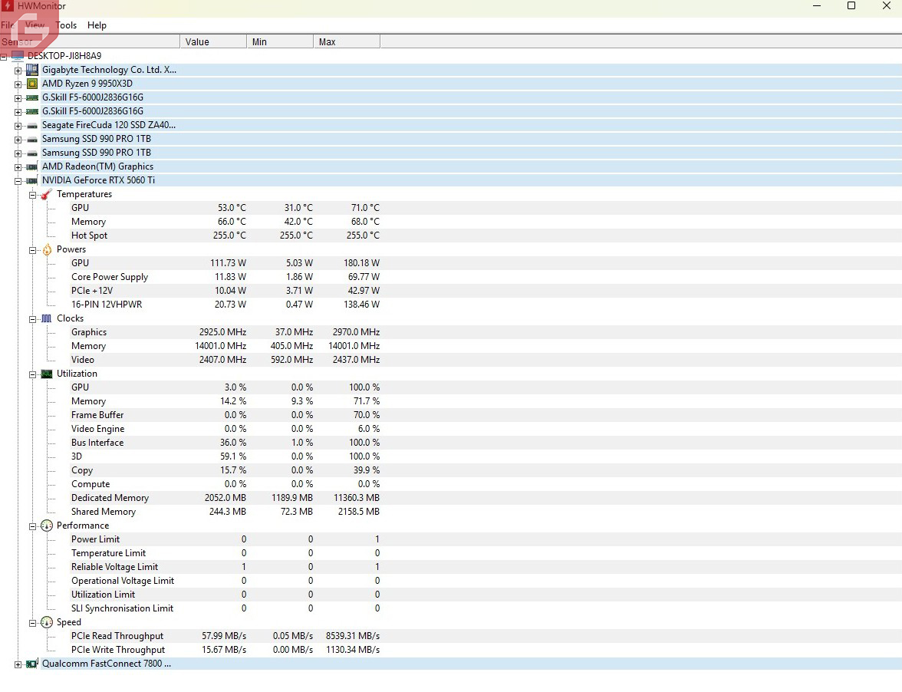Click the Max column header
The width and height of the screenshot is (902, 692).
click(x=346, y=42)
